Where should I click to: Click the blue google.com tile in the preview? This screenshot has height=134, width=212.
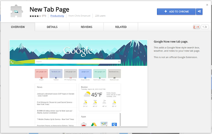85,74
